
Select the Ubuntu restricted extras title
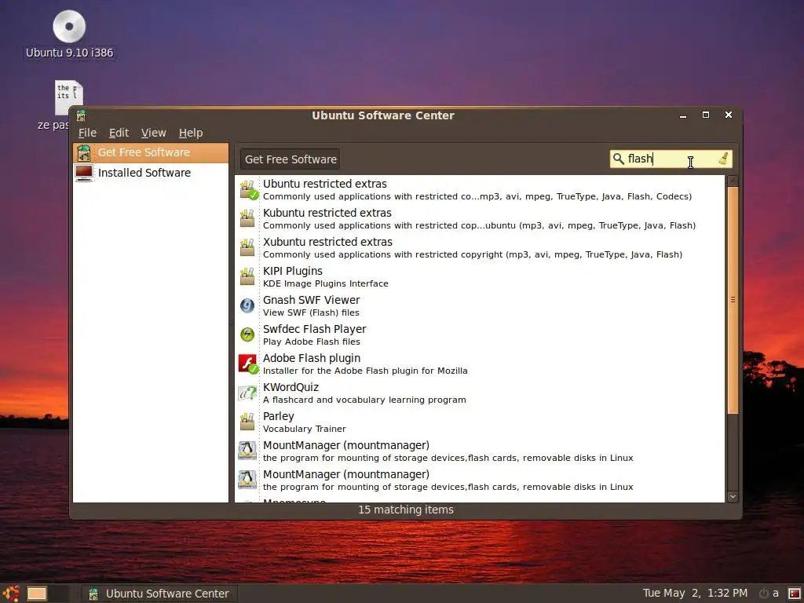pos(324,184)
